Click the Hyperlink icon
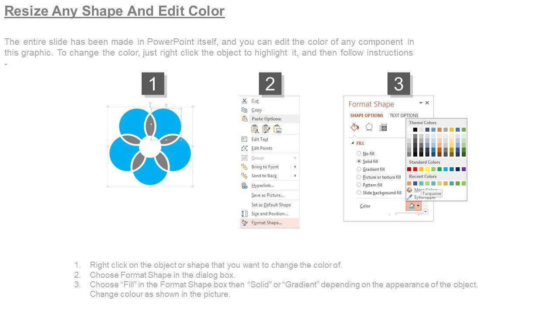Viewport: 558px width, 313px height. [245, 186]
